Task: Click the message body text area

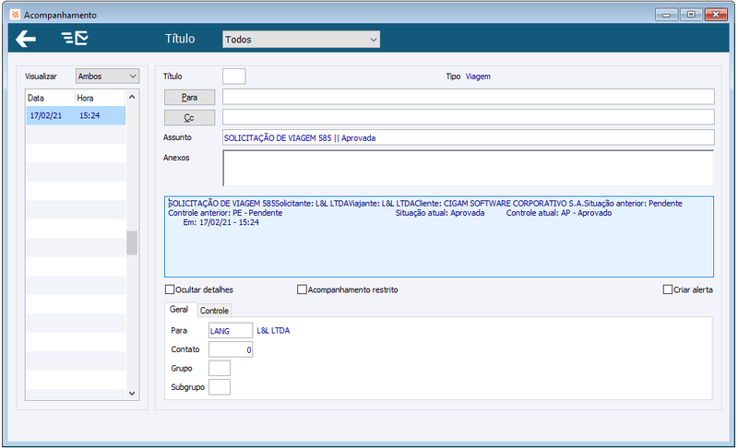Action: (x=439, y=237)
